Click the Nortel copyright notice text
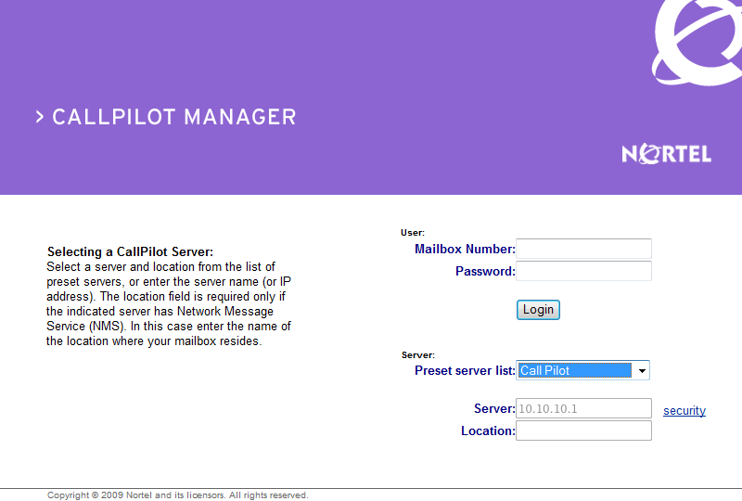 pyautogui.click(x=177, y=495)
